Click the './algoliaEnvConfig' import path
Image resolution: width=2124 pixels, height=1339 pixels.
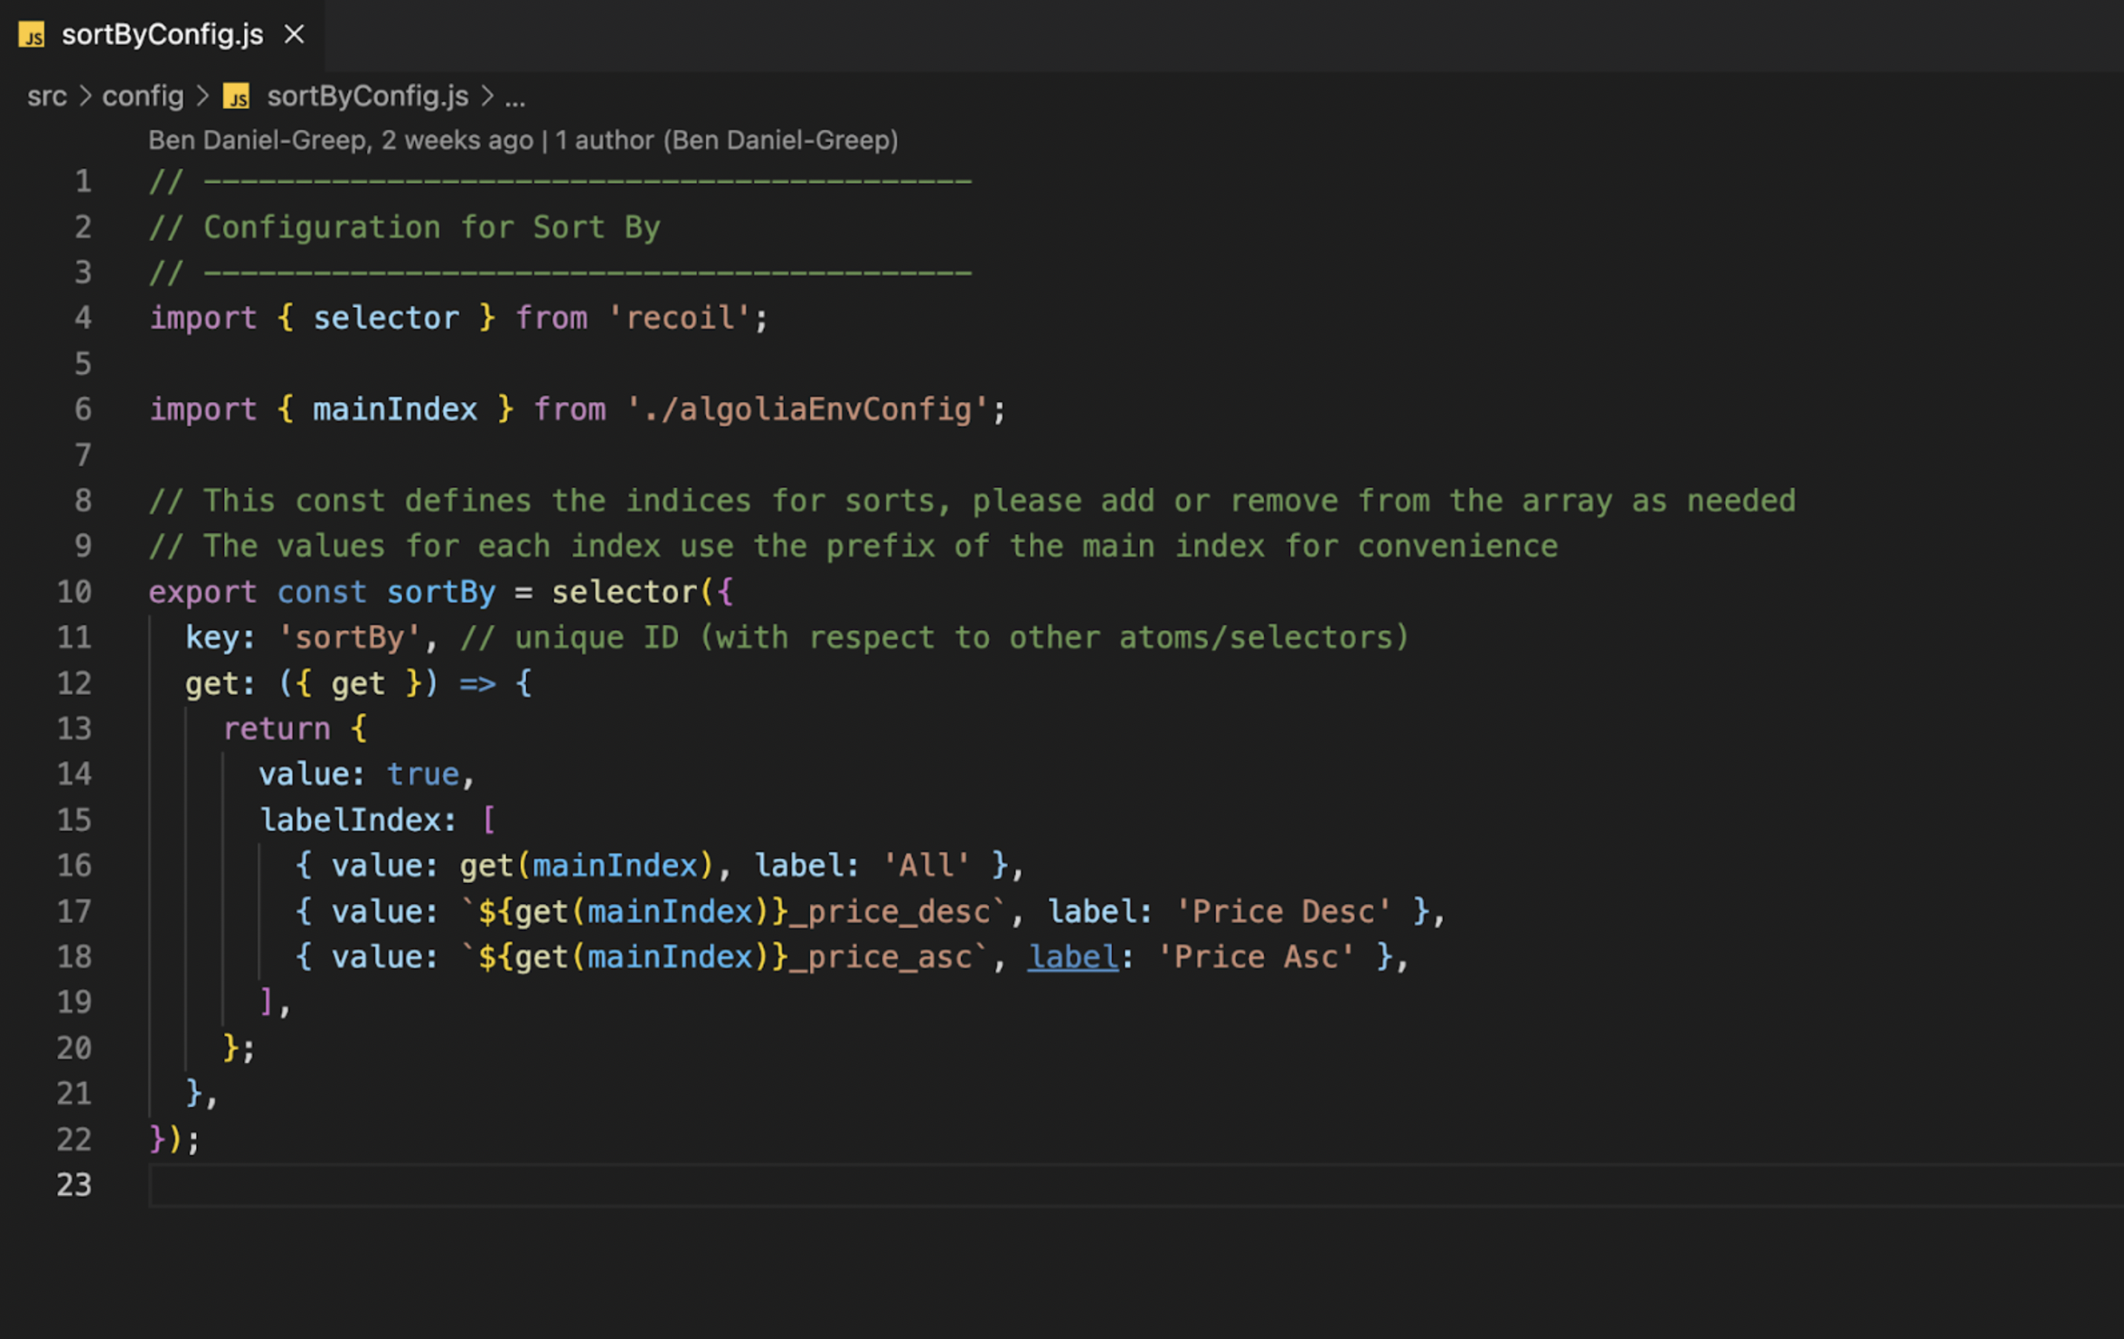pyautogui.click(x=807, y=409)
